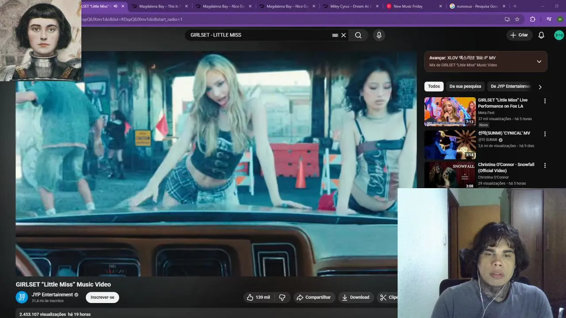Open the eussexua Pesquisa Google tab

tap(477, 6)
